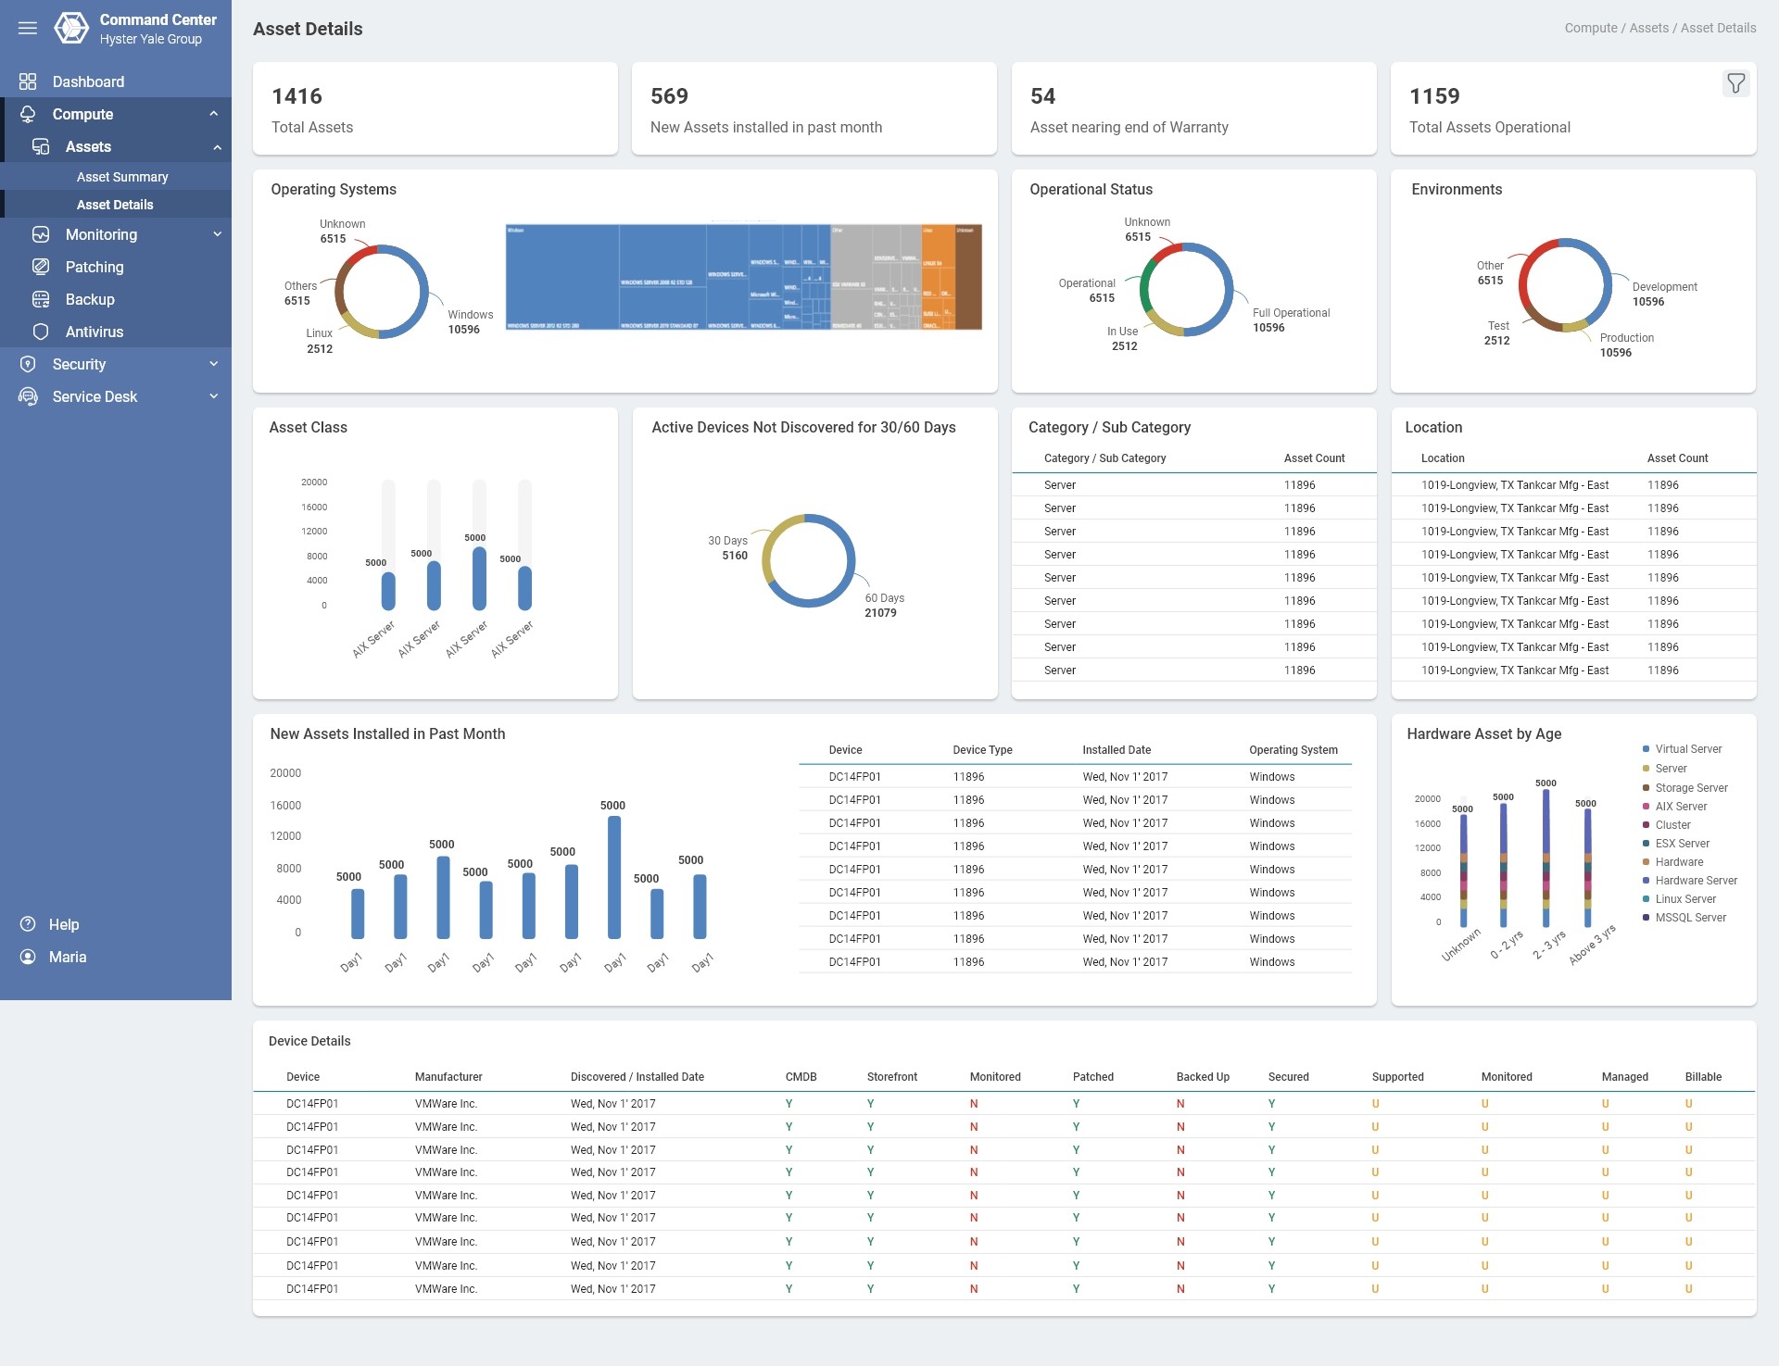Click the Compute breadcrumb link
1779x1366 pixels.
(x=1590, y=28)
